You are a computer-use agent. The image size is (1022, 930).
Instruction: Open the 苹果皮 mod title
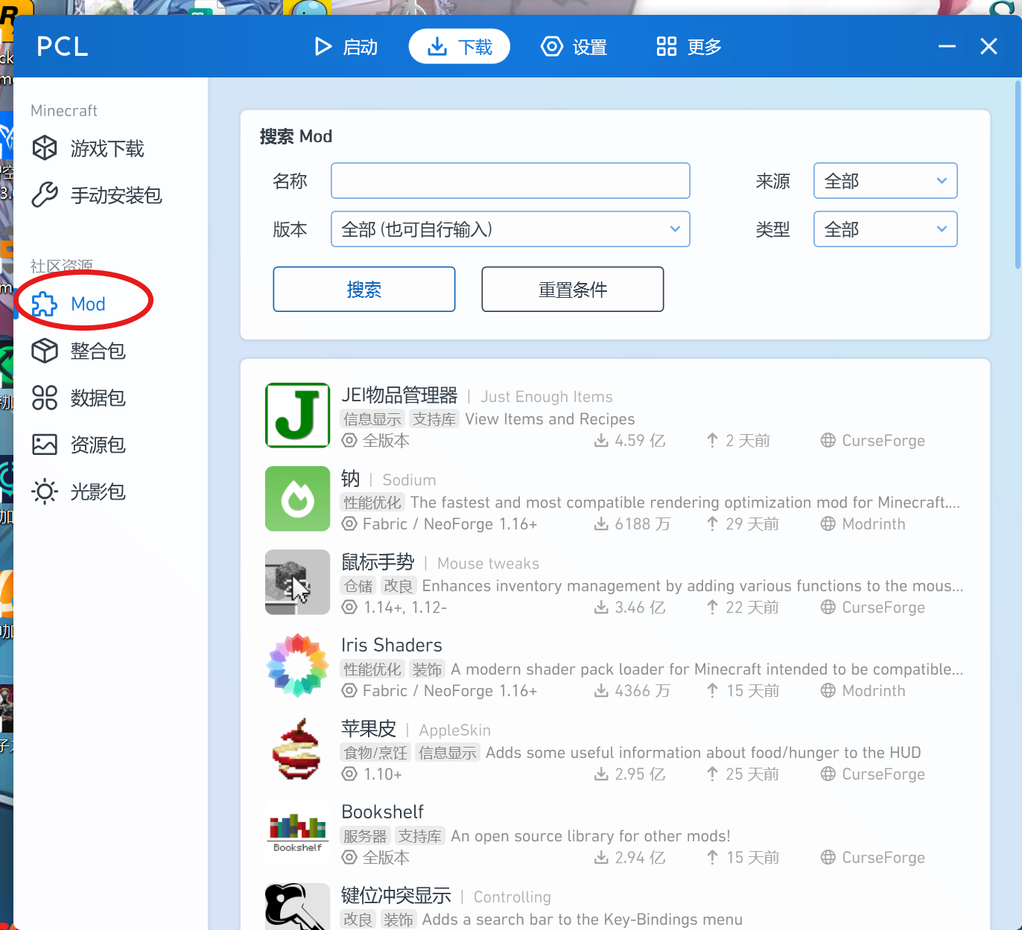click(369, 729)
